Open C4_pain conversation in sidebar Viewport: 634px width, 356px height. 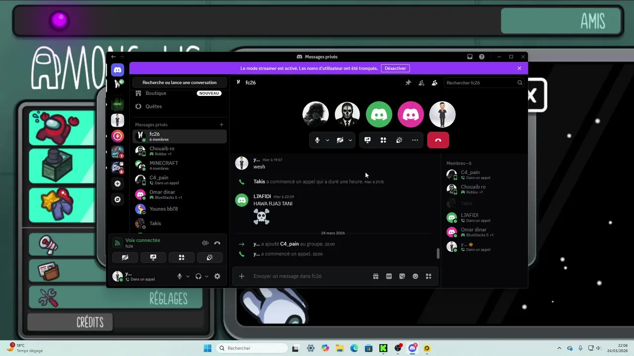point(179,179)
